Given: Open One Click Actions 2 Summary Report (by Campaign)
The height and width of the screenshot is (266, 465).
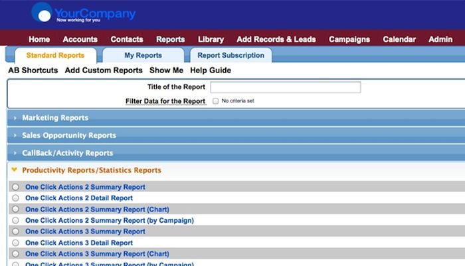Looking at the screenshot, I should pyautogui.click(x=109, y=220).
